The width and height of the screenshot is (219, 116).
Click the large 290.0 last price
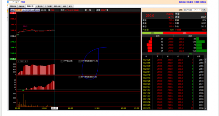[x=150, y=16]
